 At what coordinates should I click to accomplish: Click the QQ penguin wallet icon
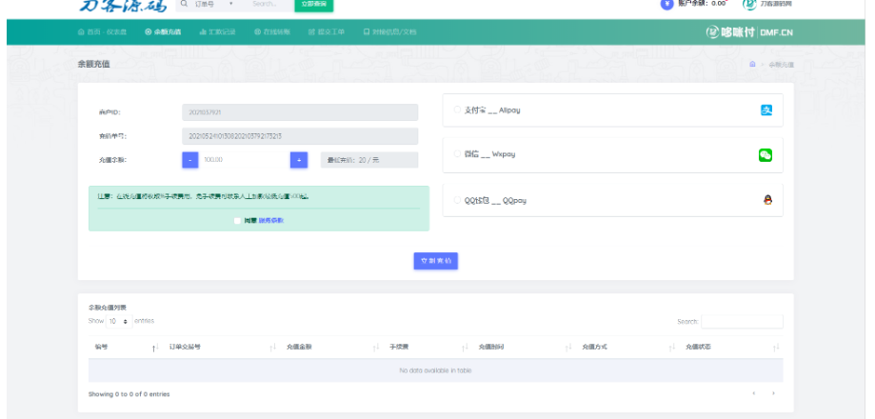tap(766, 200)
